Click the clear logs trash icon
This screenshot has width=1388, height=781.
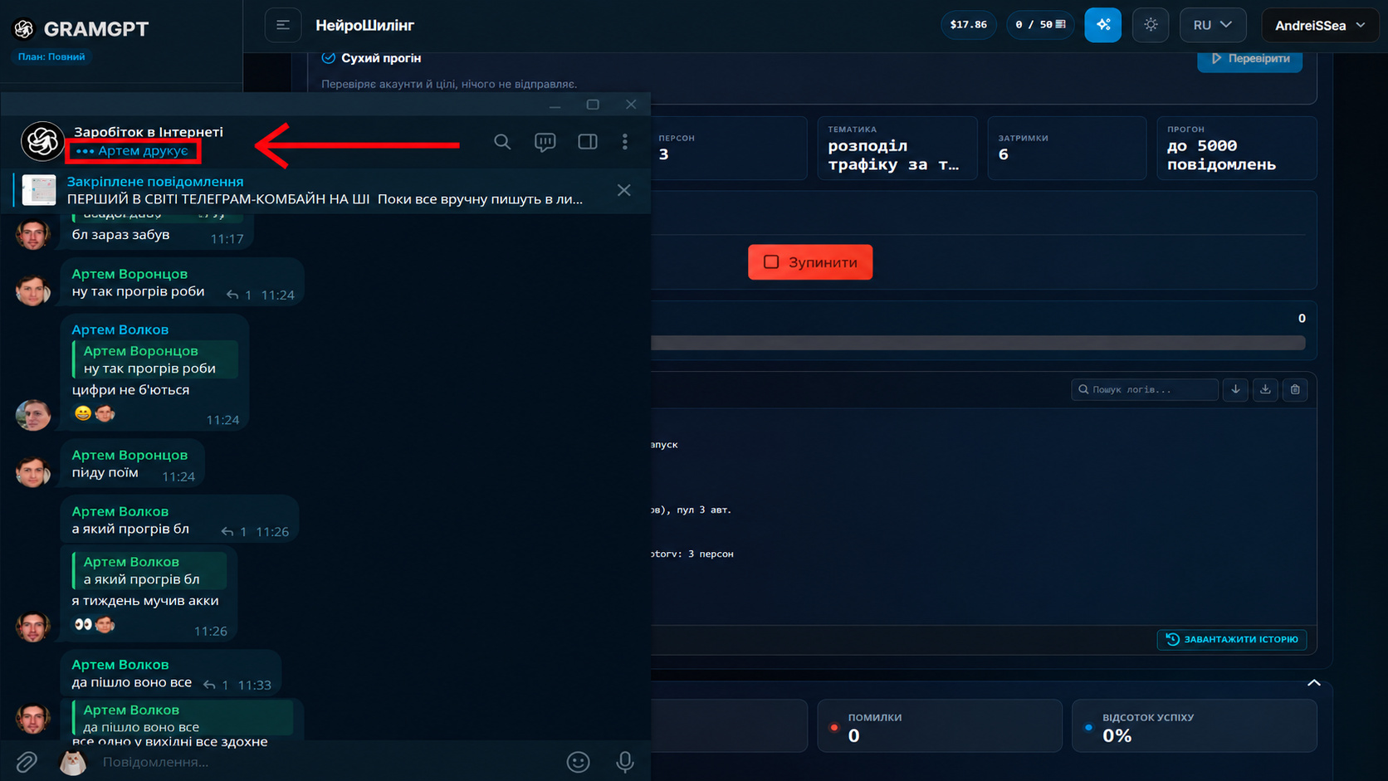(1295, 389)
